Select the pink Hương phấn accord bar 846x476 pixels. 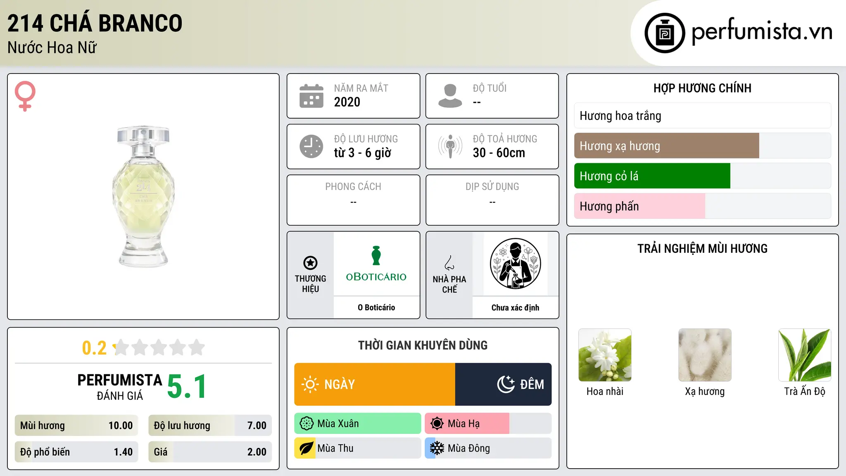coord(702,206)
